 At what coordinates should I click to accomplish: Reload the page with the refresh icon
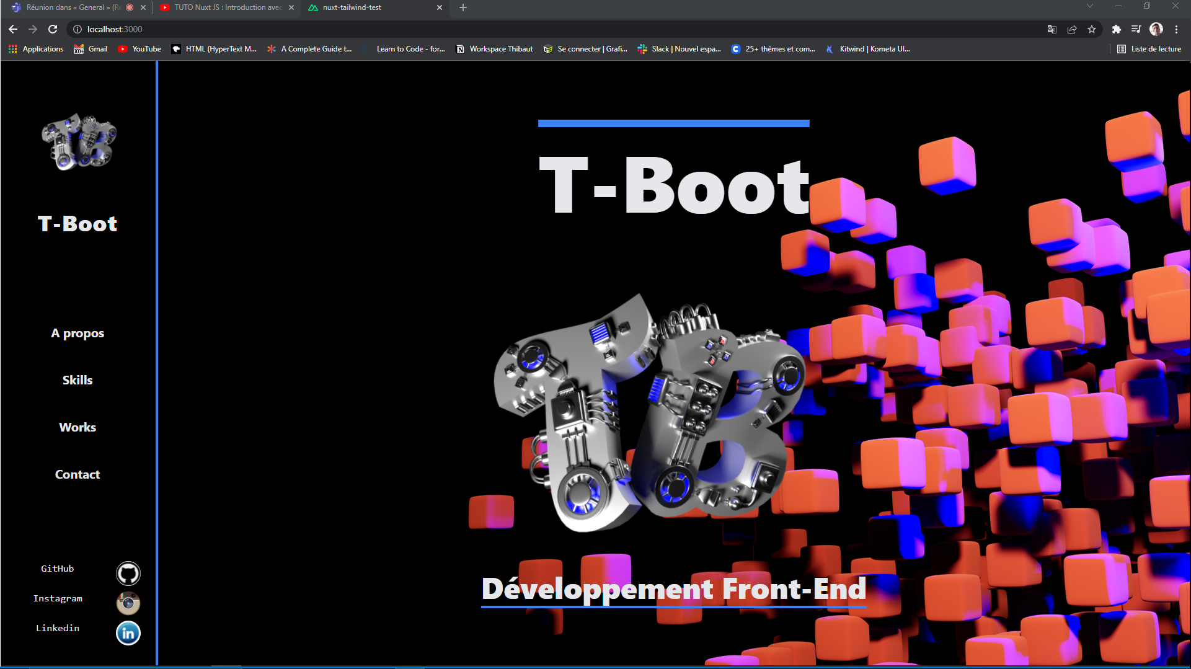53,29
